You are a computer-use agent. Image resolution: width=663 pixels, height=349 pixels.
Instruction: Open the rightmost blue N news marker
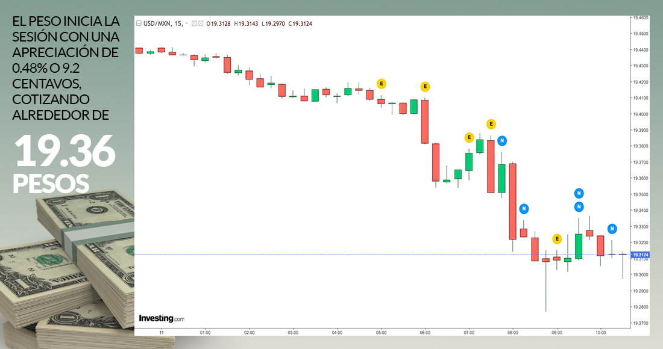[612, 229]
